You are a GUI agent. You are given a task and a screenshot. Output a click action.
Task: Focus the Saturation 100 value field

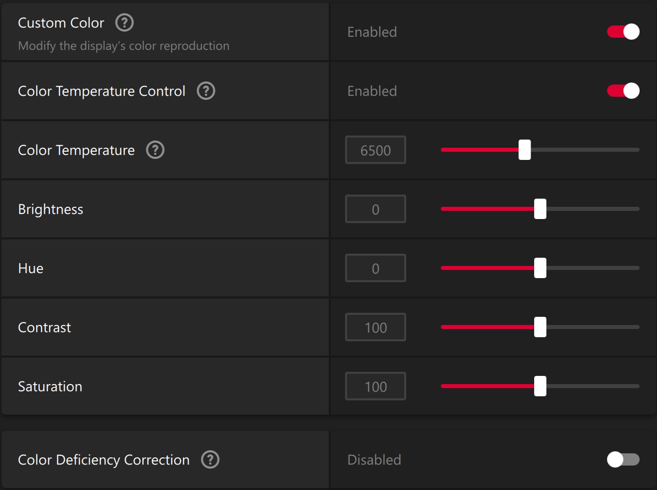tap(376, 387)
